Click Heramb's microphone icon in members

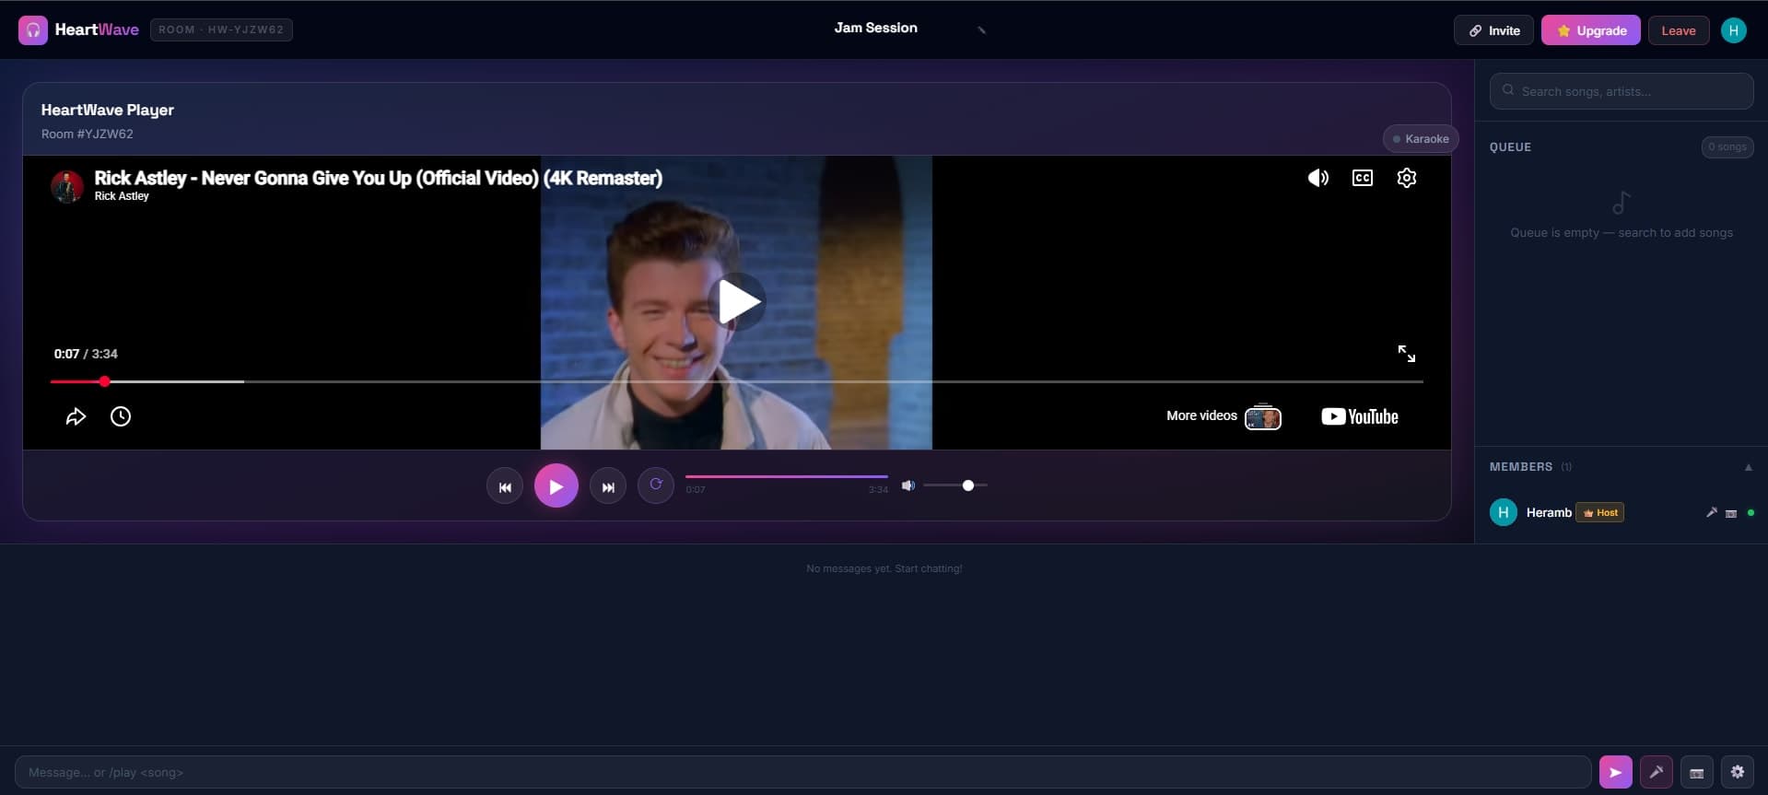click(x=1712, y=512)
